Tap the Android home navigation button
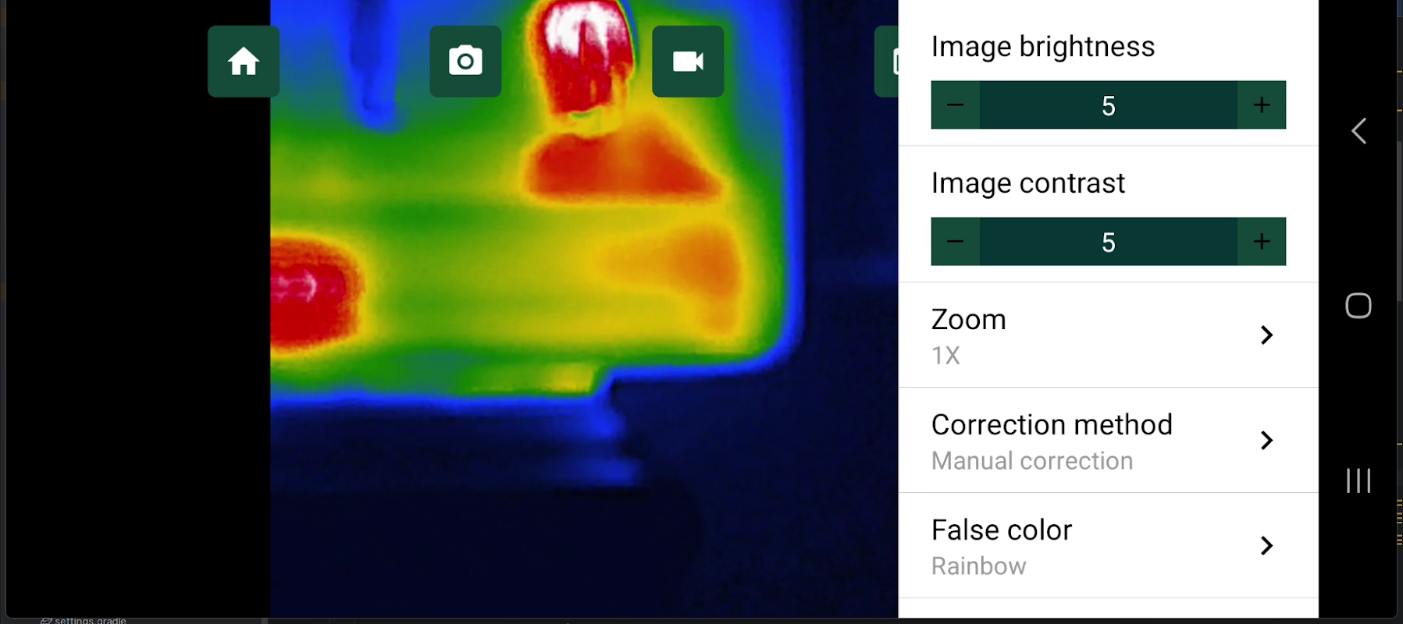This screenshot has height=624, width=1403. point(1358,306)
